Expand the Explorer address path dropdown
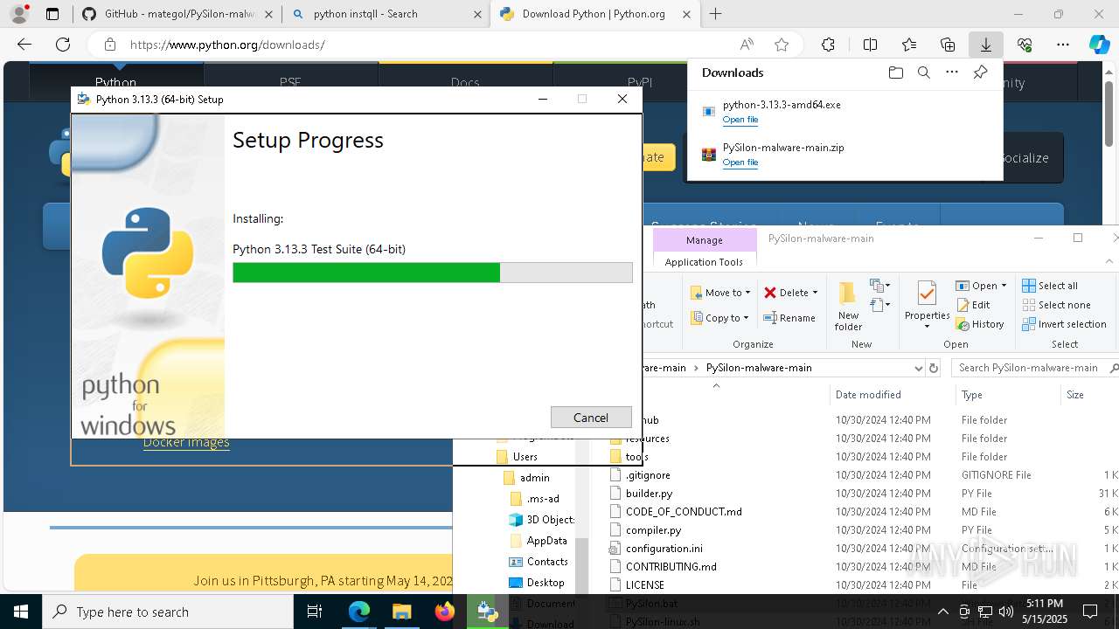Image resolution: width=1119 pixels, height=629 pixels. coord(918,368)
